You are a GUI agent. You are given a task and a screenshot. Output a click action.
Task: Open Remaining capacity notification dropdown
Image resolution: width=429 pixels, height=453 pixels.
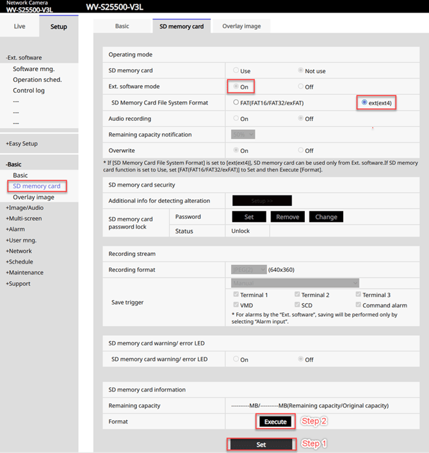click(243, 134)
